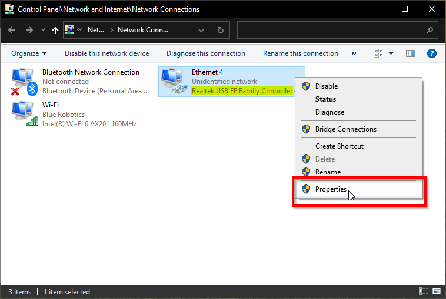Click the search magnifier icon
The image size is (446, 299).
click(430, 30)
